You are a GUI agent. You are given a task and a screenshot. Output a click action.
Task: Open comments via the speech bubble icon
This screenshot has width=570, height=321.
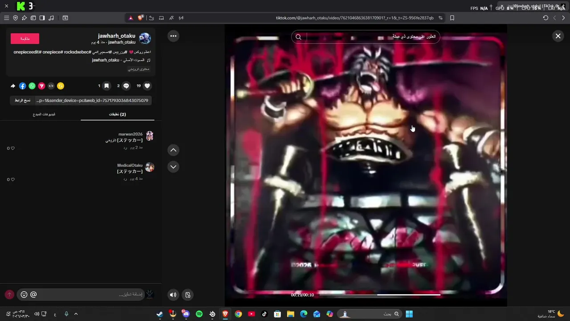[x=126, y=86]
